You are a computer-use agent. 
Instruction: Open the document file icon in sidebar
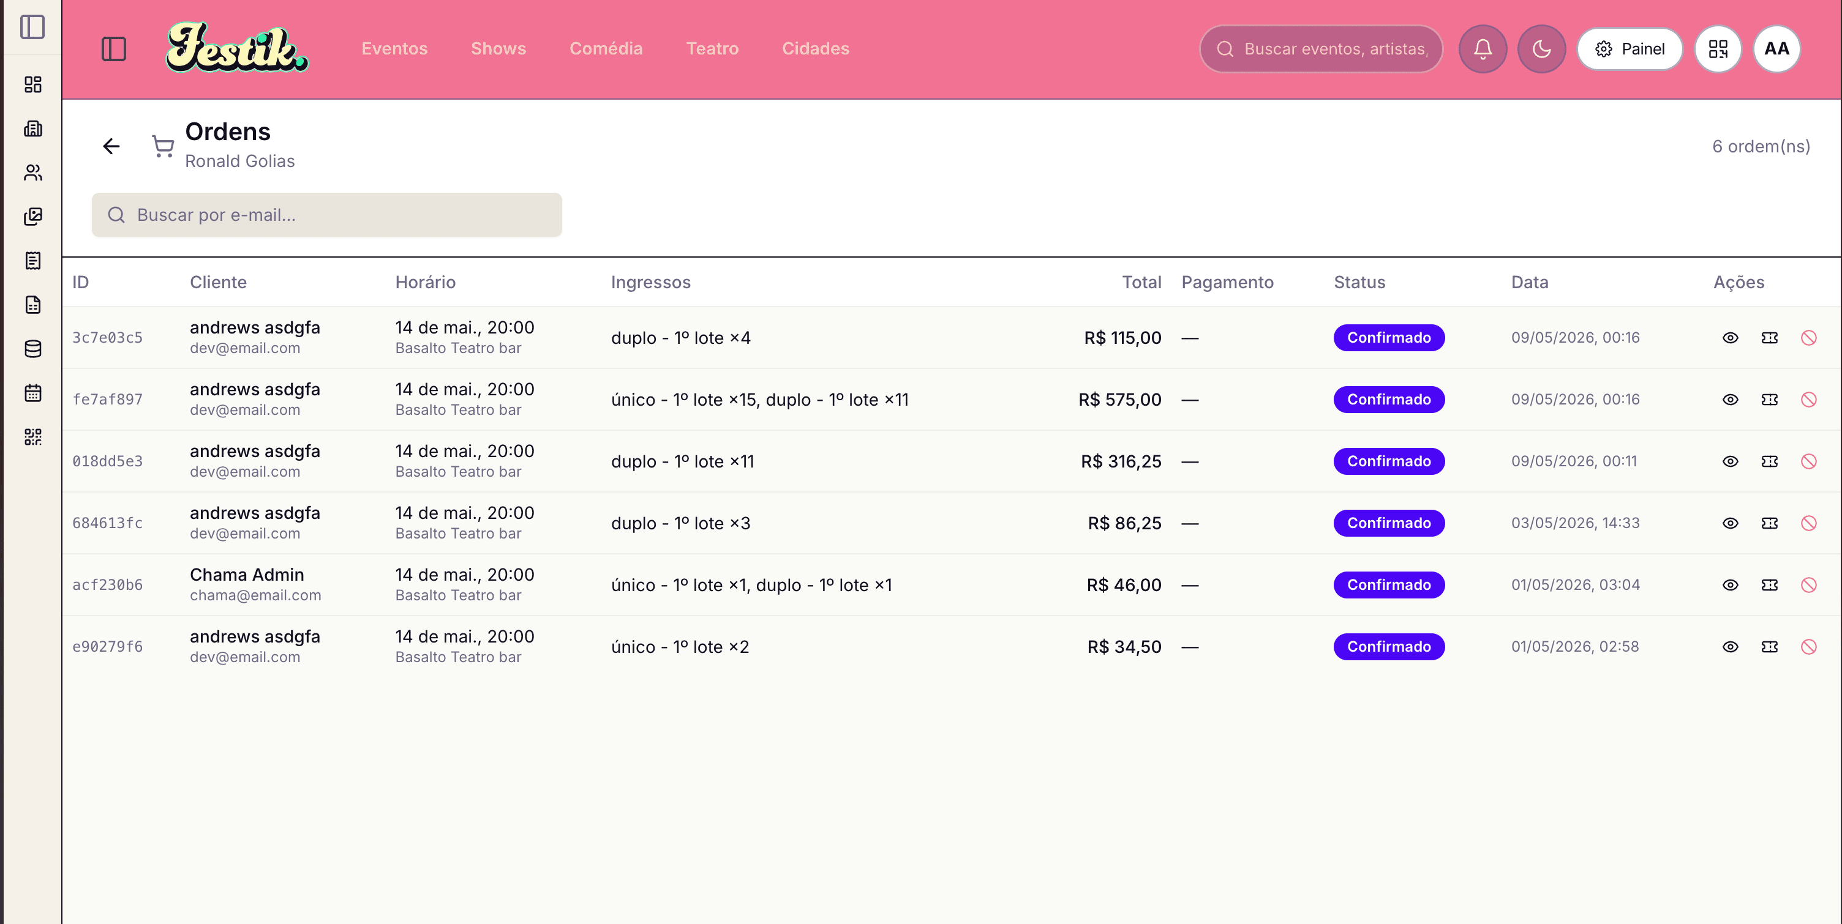33,304
